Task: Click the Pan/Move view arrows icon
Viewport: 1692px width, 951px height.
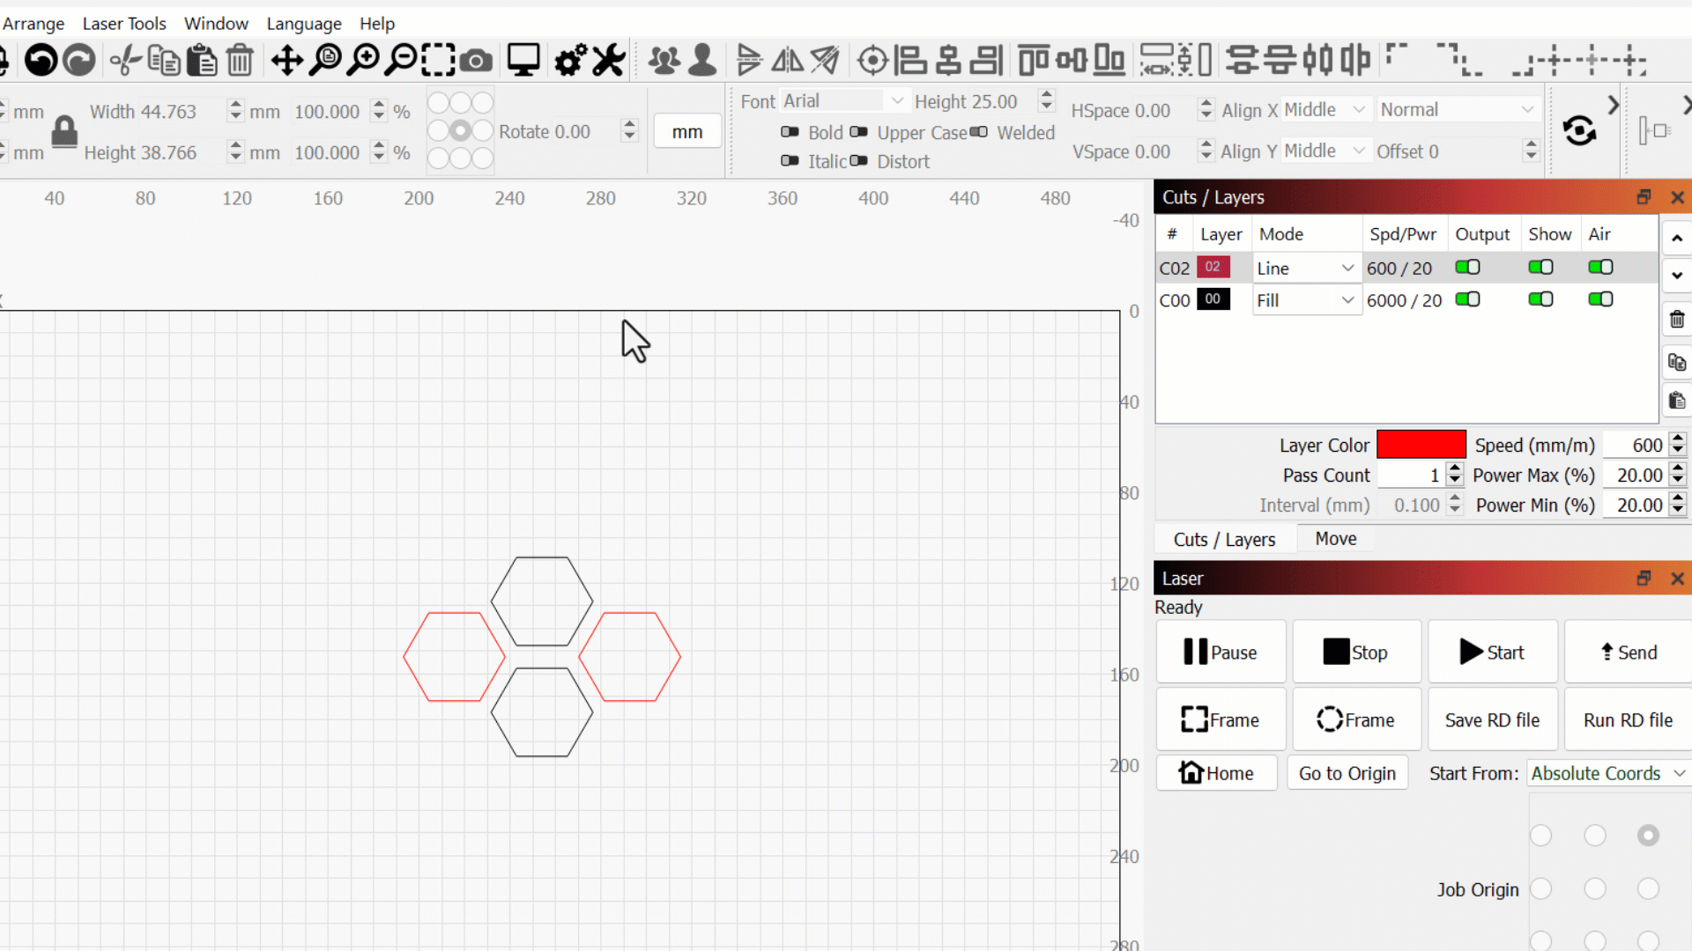Action: coord(286,61)
